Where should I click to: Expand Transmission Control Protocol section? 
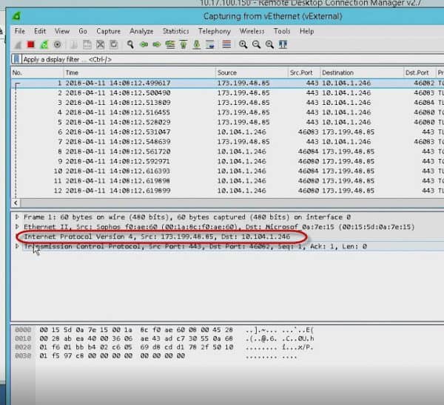18,246
